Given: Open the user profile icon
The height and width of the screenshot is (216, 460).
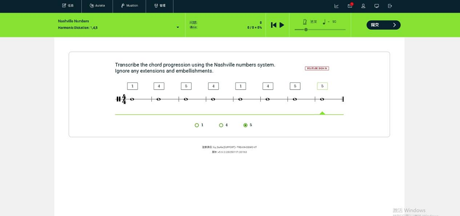Looking at the screenshot, I should coord(363,6).
